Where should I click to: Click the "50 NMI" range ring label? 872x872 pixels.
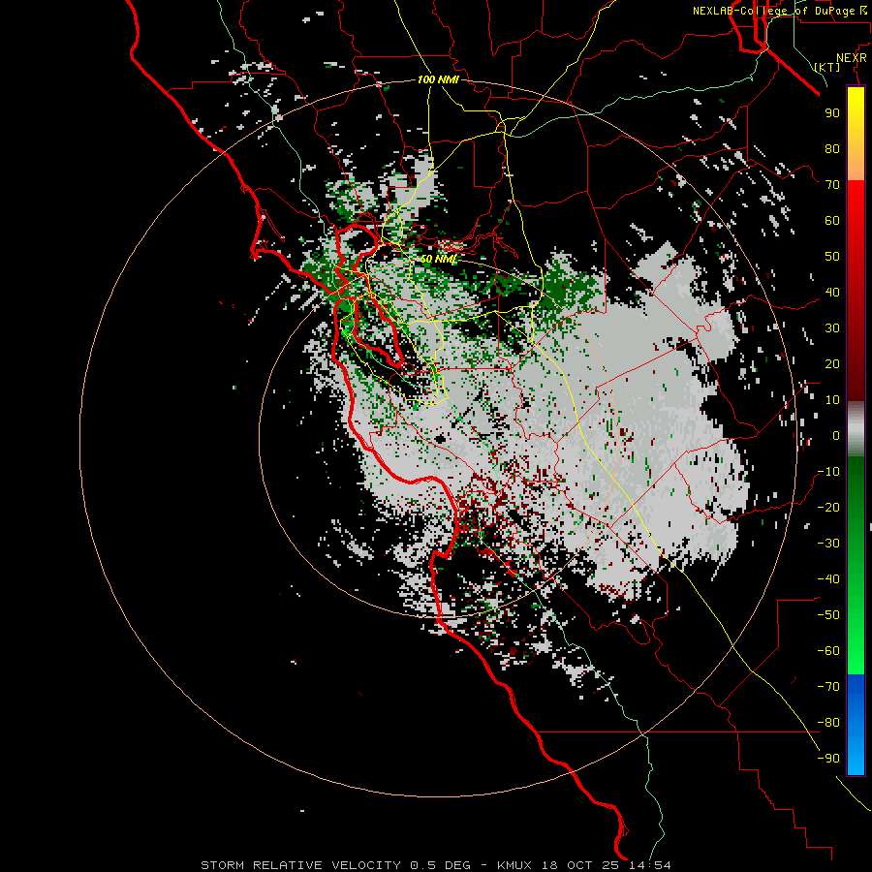[438, 259]
